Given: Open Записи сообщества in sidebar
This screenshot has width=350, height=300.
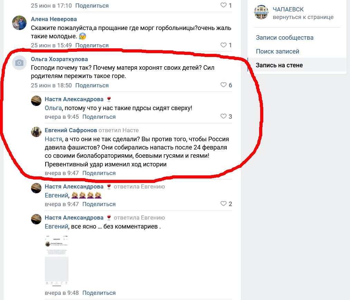Looking at the screenshot, I should (285, 38).
